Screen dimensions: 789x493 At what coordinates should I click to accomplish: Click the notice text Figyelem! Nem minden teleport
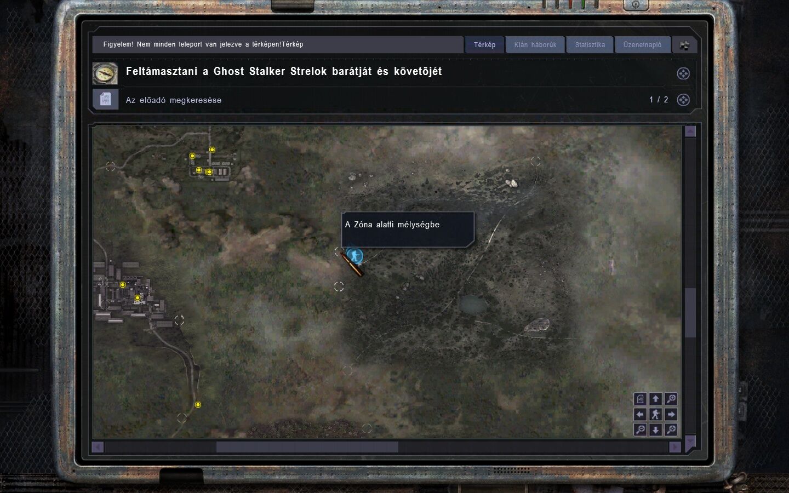(203, 44)
